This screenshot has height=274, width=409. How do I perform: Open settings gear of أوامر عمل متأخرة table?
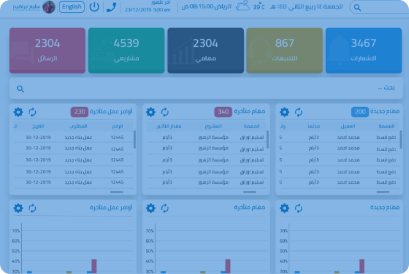click(x=19, y=112)
